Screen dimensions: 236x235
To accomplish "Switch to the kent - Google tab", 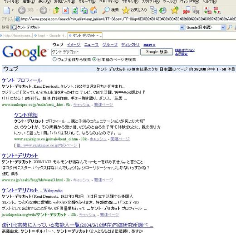I will click(50, 35).
